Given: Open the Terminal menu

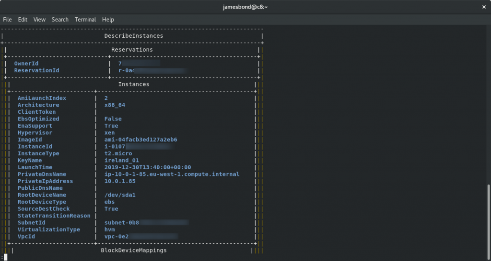Looking at the screenshot, I should click(85, 19).
